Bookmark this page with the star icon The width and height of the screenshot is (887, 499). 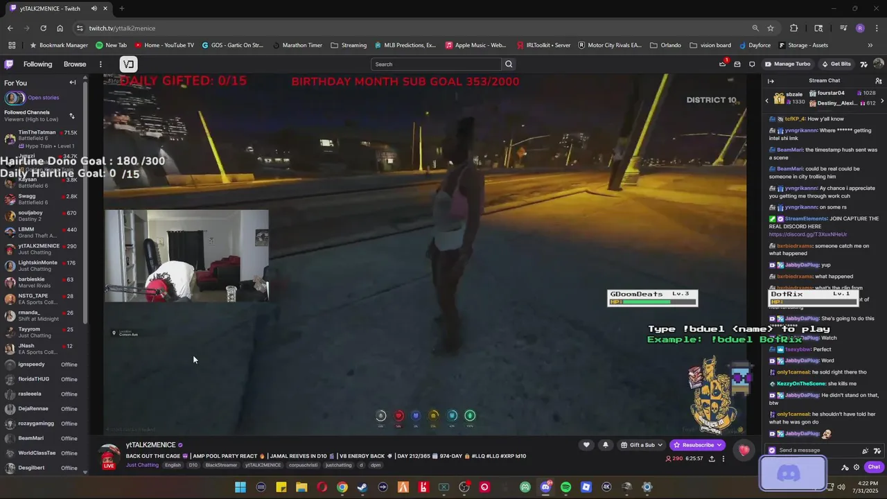click(x=771, y=28)
